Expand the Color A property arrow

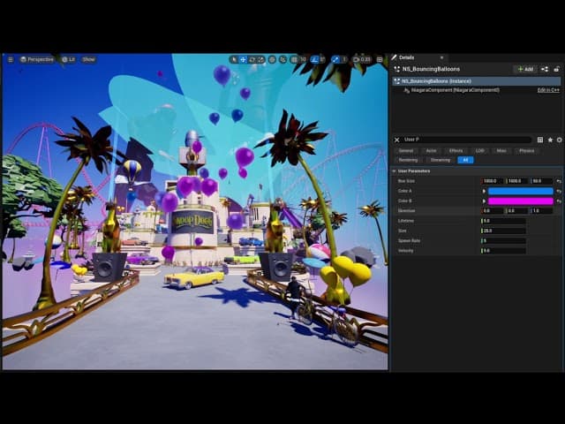484,191
